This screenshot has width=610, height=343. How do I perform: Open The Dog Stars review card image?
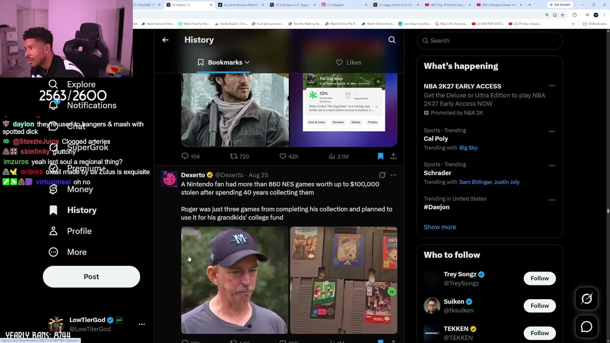click(x=344, y=110)
